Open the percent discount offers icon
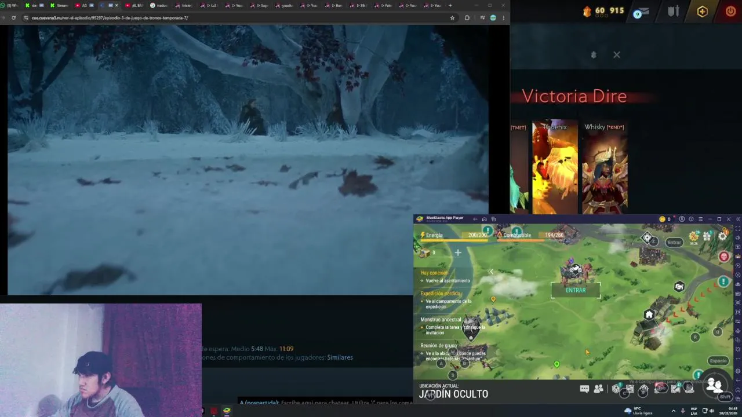Image resolution: width=742 pixels, height=417 pixels. 693,236
